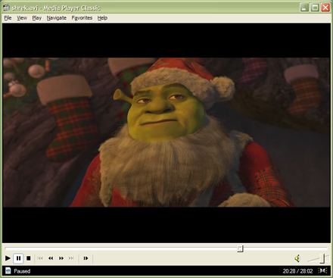
Task: Open the Help menu
Action: (x=102, y=18)
